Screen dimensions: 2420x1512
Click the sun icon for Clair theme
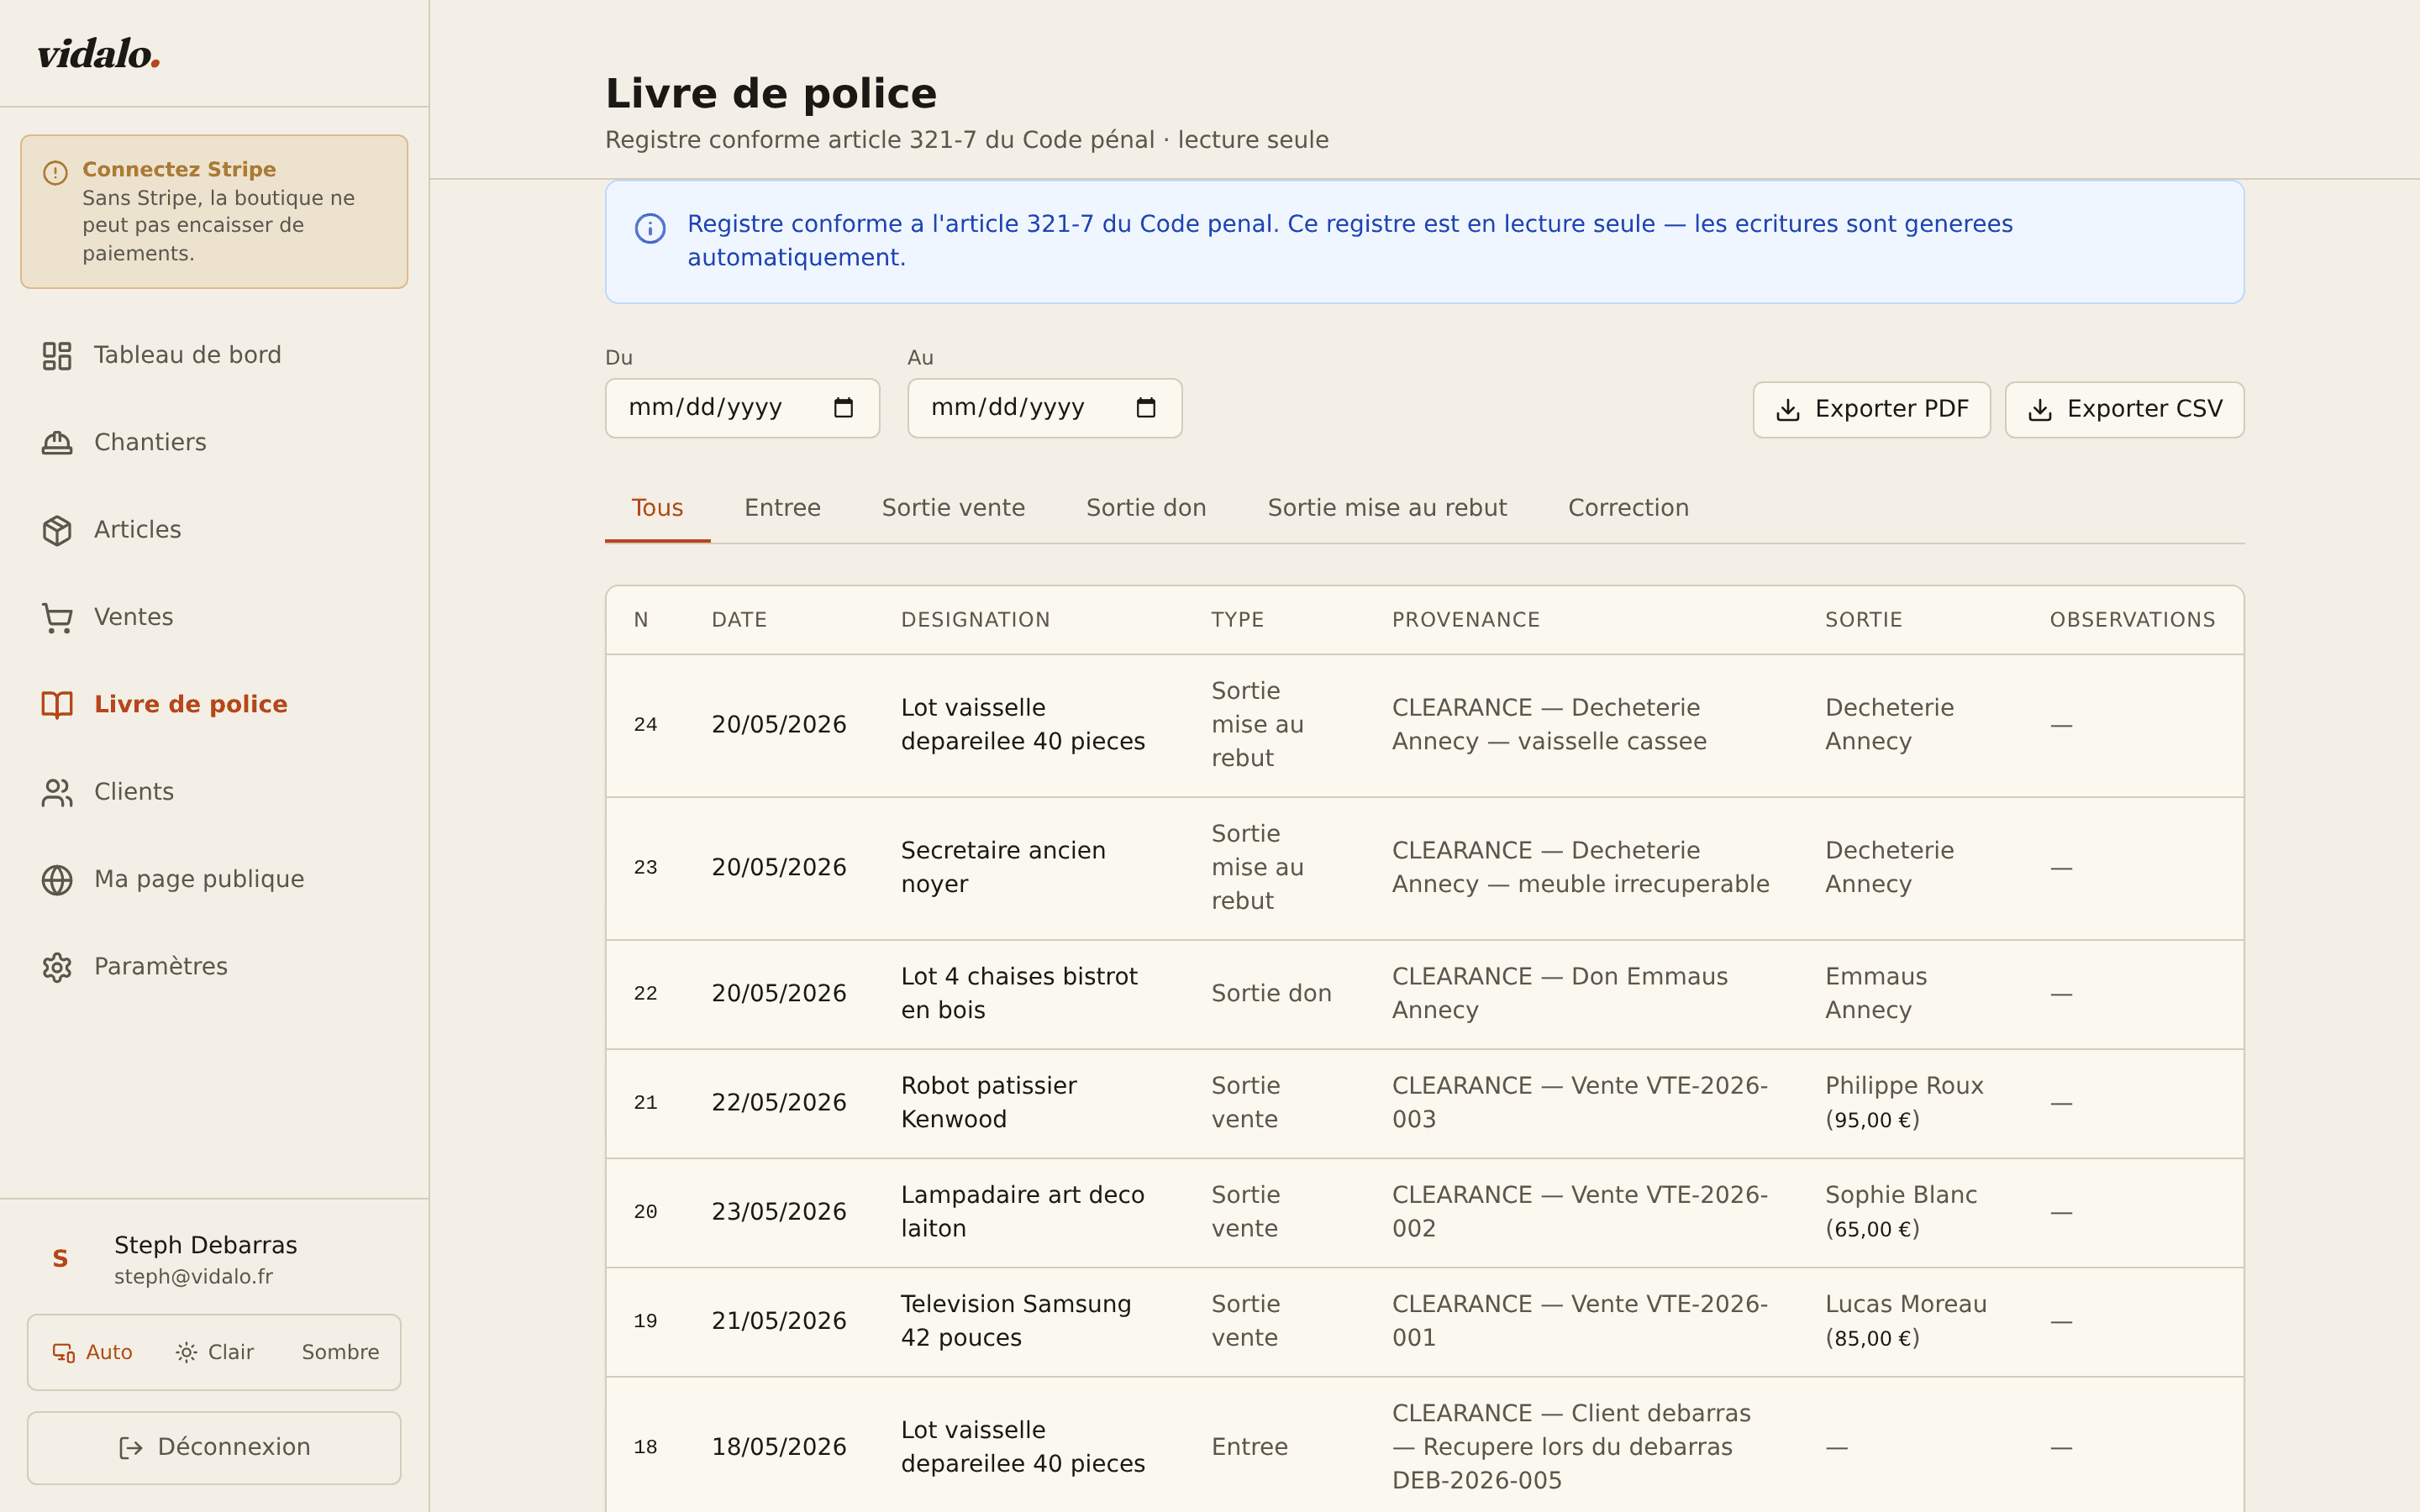pos(186,1352)
